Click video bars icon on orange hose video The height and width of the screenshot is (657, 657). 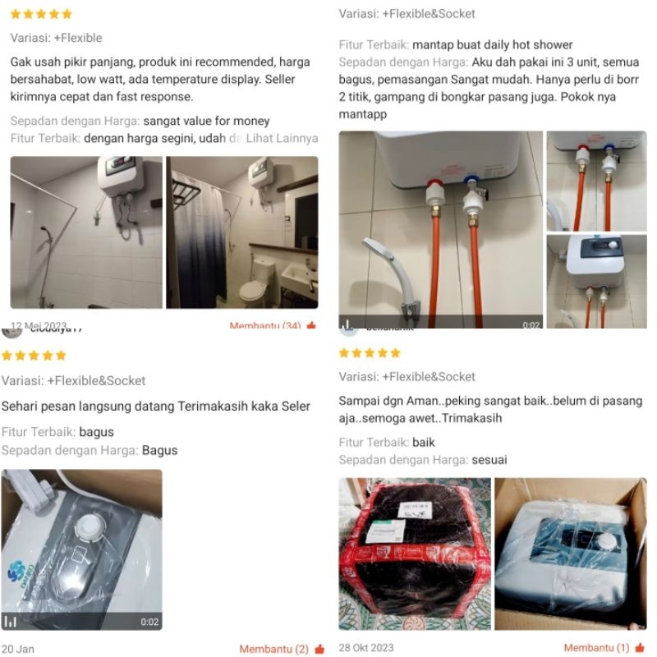[347, 324]
